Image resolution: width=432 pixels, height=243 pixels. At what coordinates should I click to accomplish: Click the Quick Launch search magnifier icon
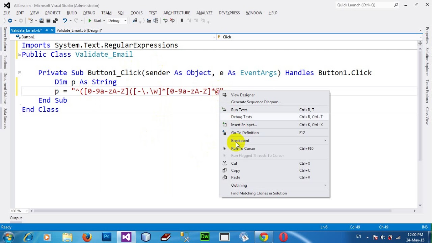(396, 5)
